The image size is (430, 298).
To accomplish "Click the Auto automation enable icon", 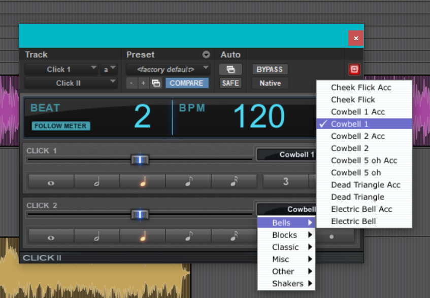I will pyautogui.click(x=230, y=69).
